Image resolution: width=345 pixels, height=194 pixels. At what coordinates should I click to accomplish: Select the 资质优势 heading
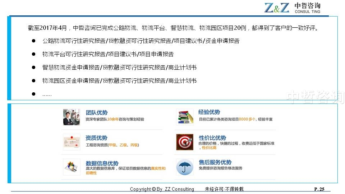point(96,138)
